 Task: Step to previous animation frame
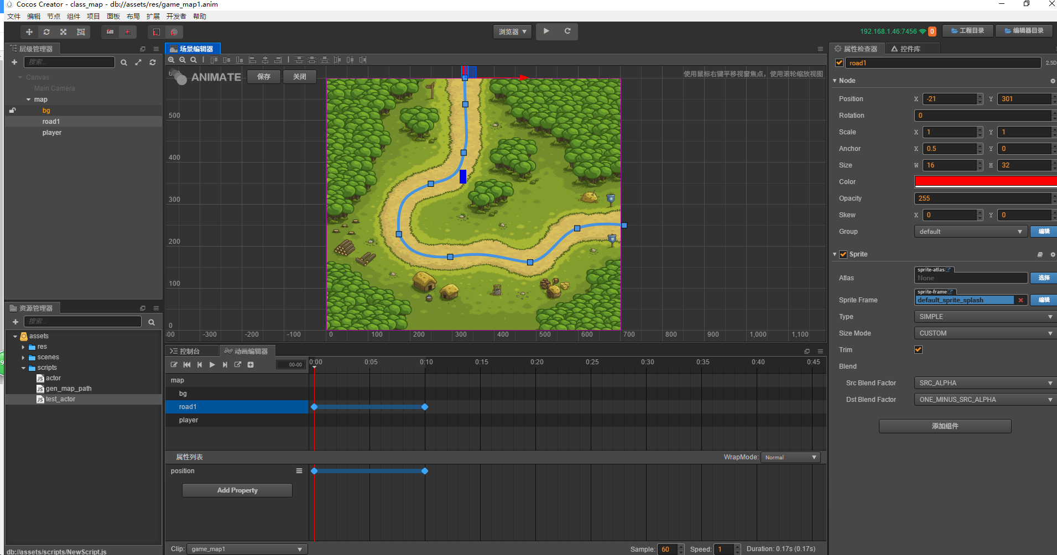click(x=200, y=365)
